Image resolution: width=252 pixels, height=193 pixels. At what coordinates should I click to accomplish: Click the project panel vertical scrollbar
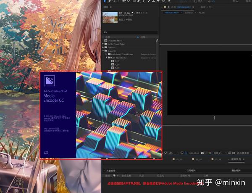[157, 56]
